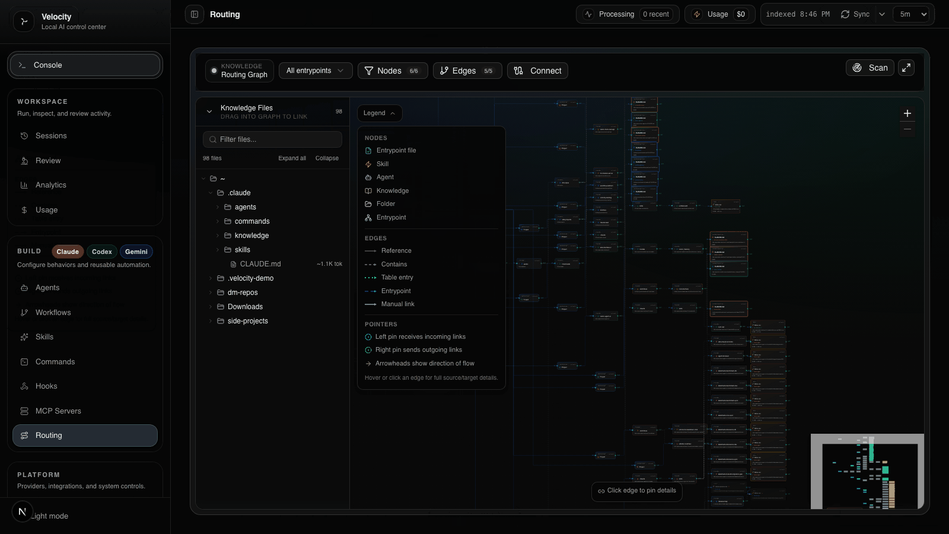Screen dimensions: 949x534
Task: Select Sessions in the Workspace menu
Action: click(50, 135)
